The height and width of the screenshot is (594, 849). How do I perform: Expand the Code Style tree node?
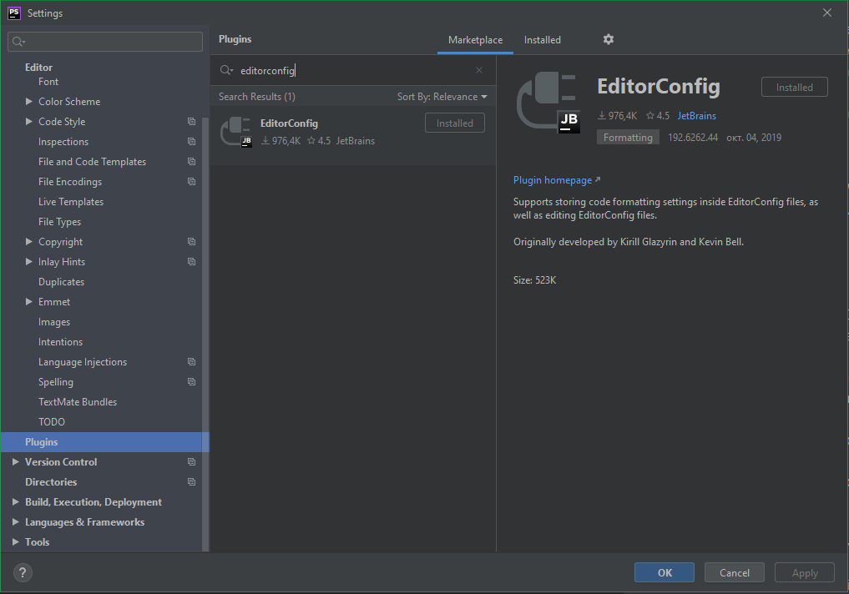[29, 121]
